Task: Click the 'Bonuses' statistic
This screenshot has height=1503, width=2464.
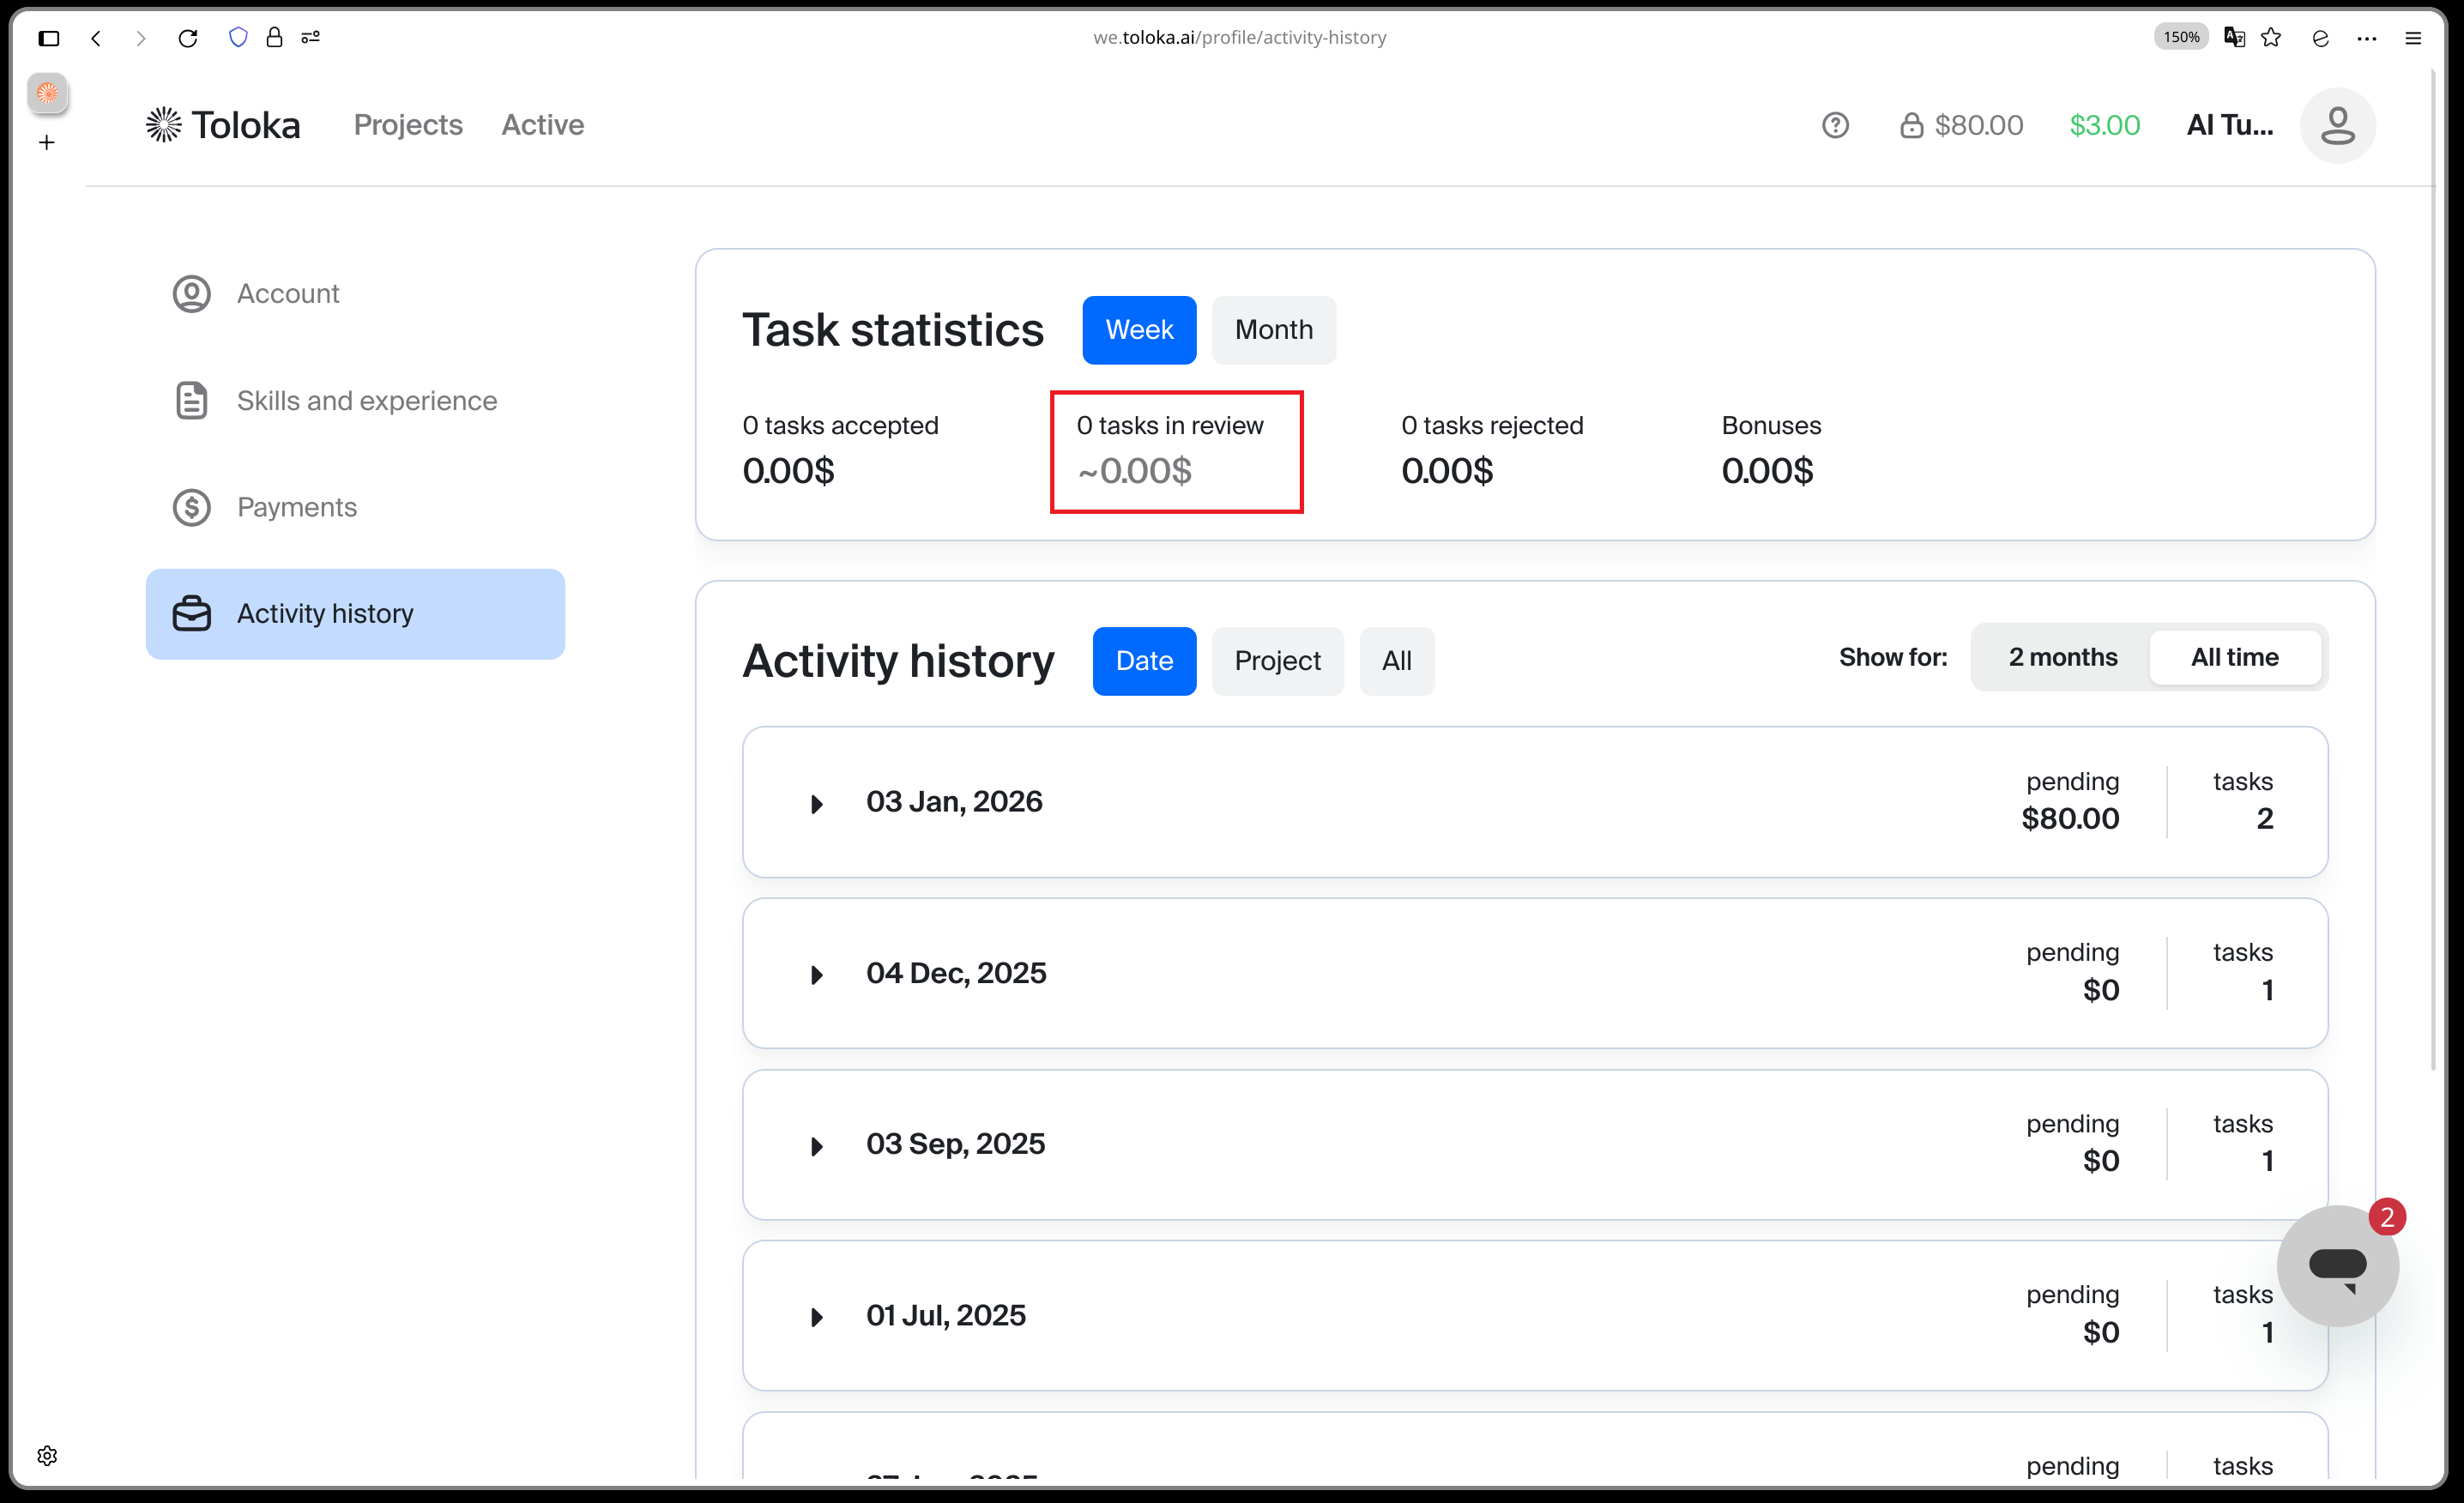Action: click(1771, 450)
